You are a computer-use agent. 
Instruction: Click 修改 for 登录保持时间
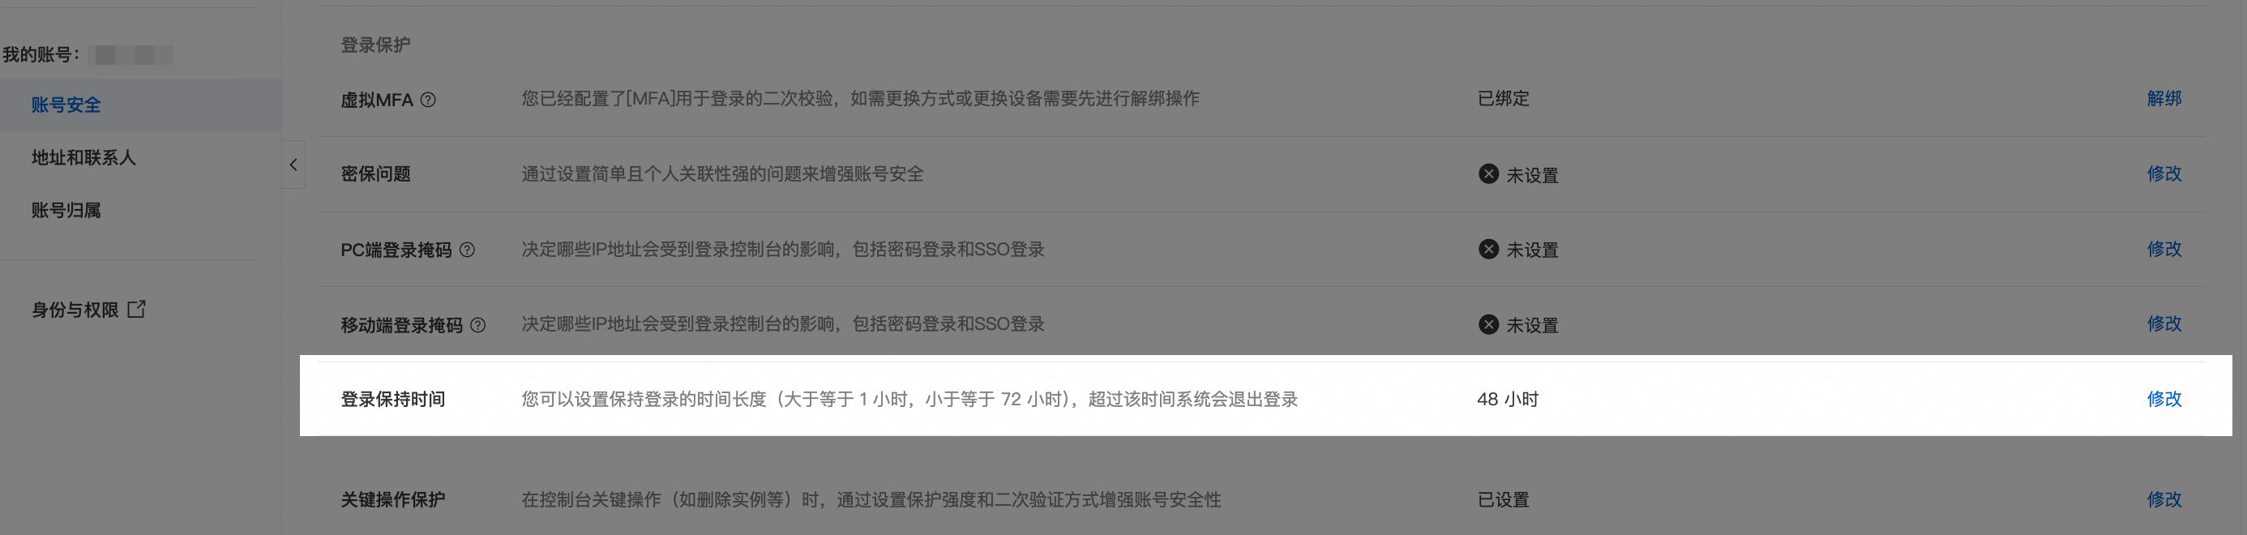(x=2164, y=399)
